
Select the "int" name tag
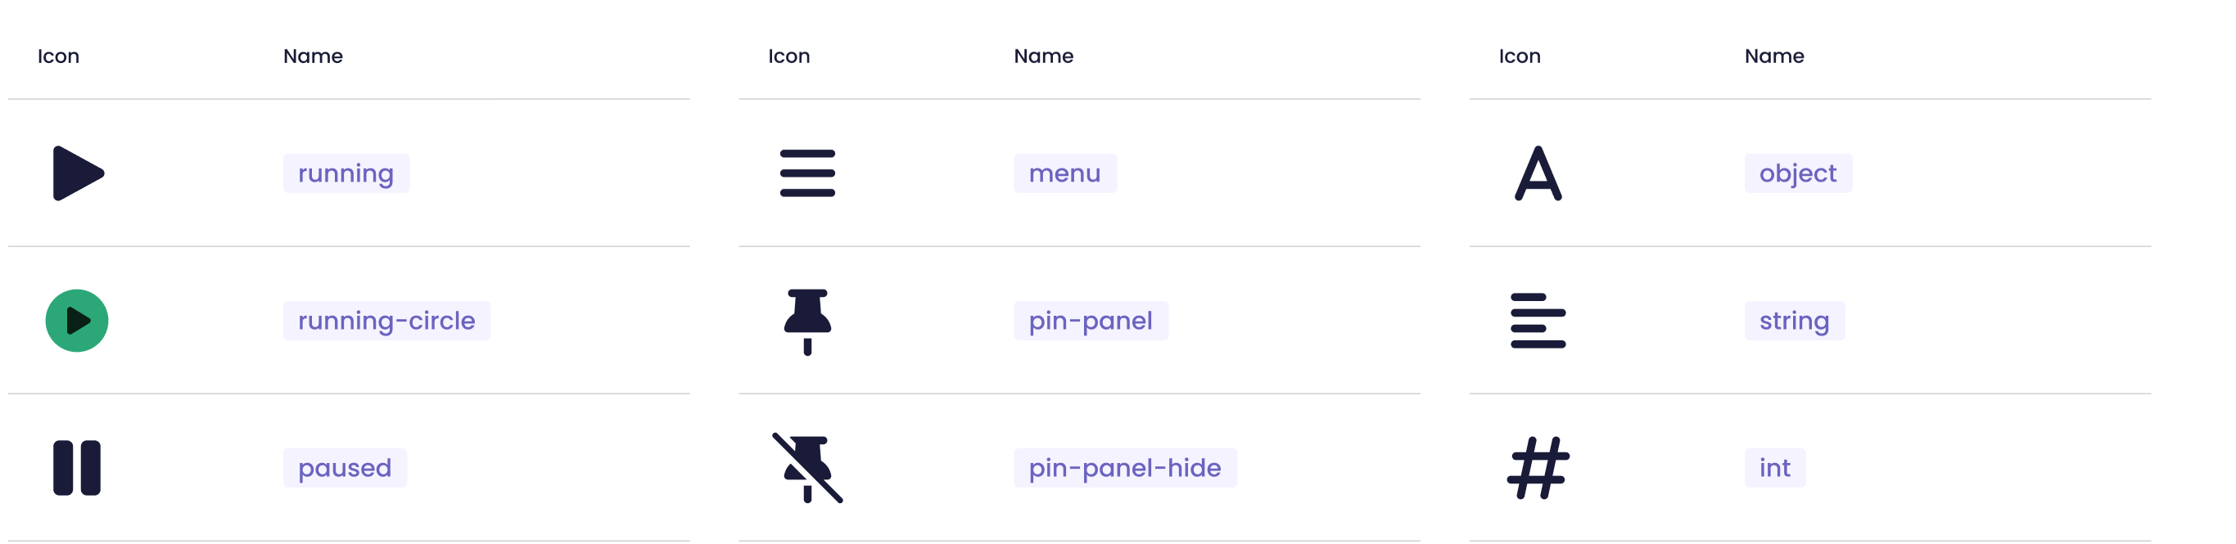[x=1774, y=469]
